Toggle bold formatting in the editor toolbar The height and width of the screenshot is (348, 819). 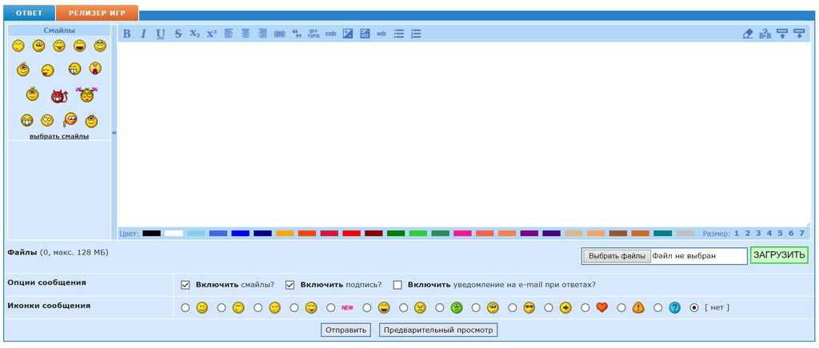pyautogui.click(x=126, y=34)
